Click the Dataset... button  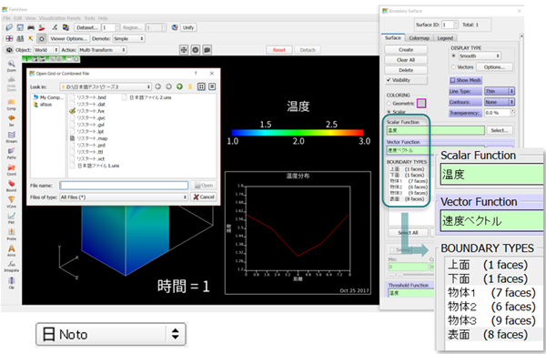point(87,27)
